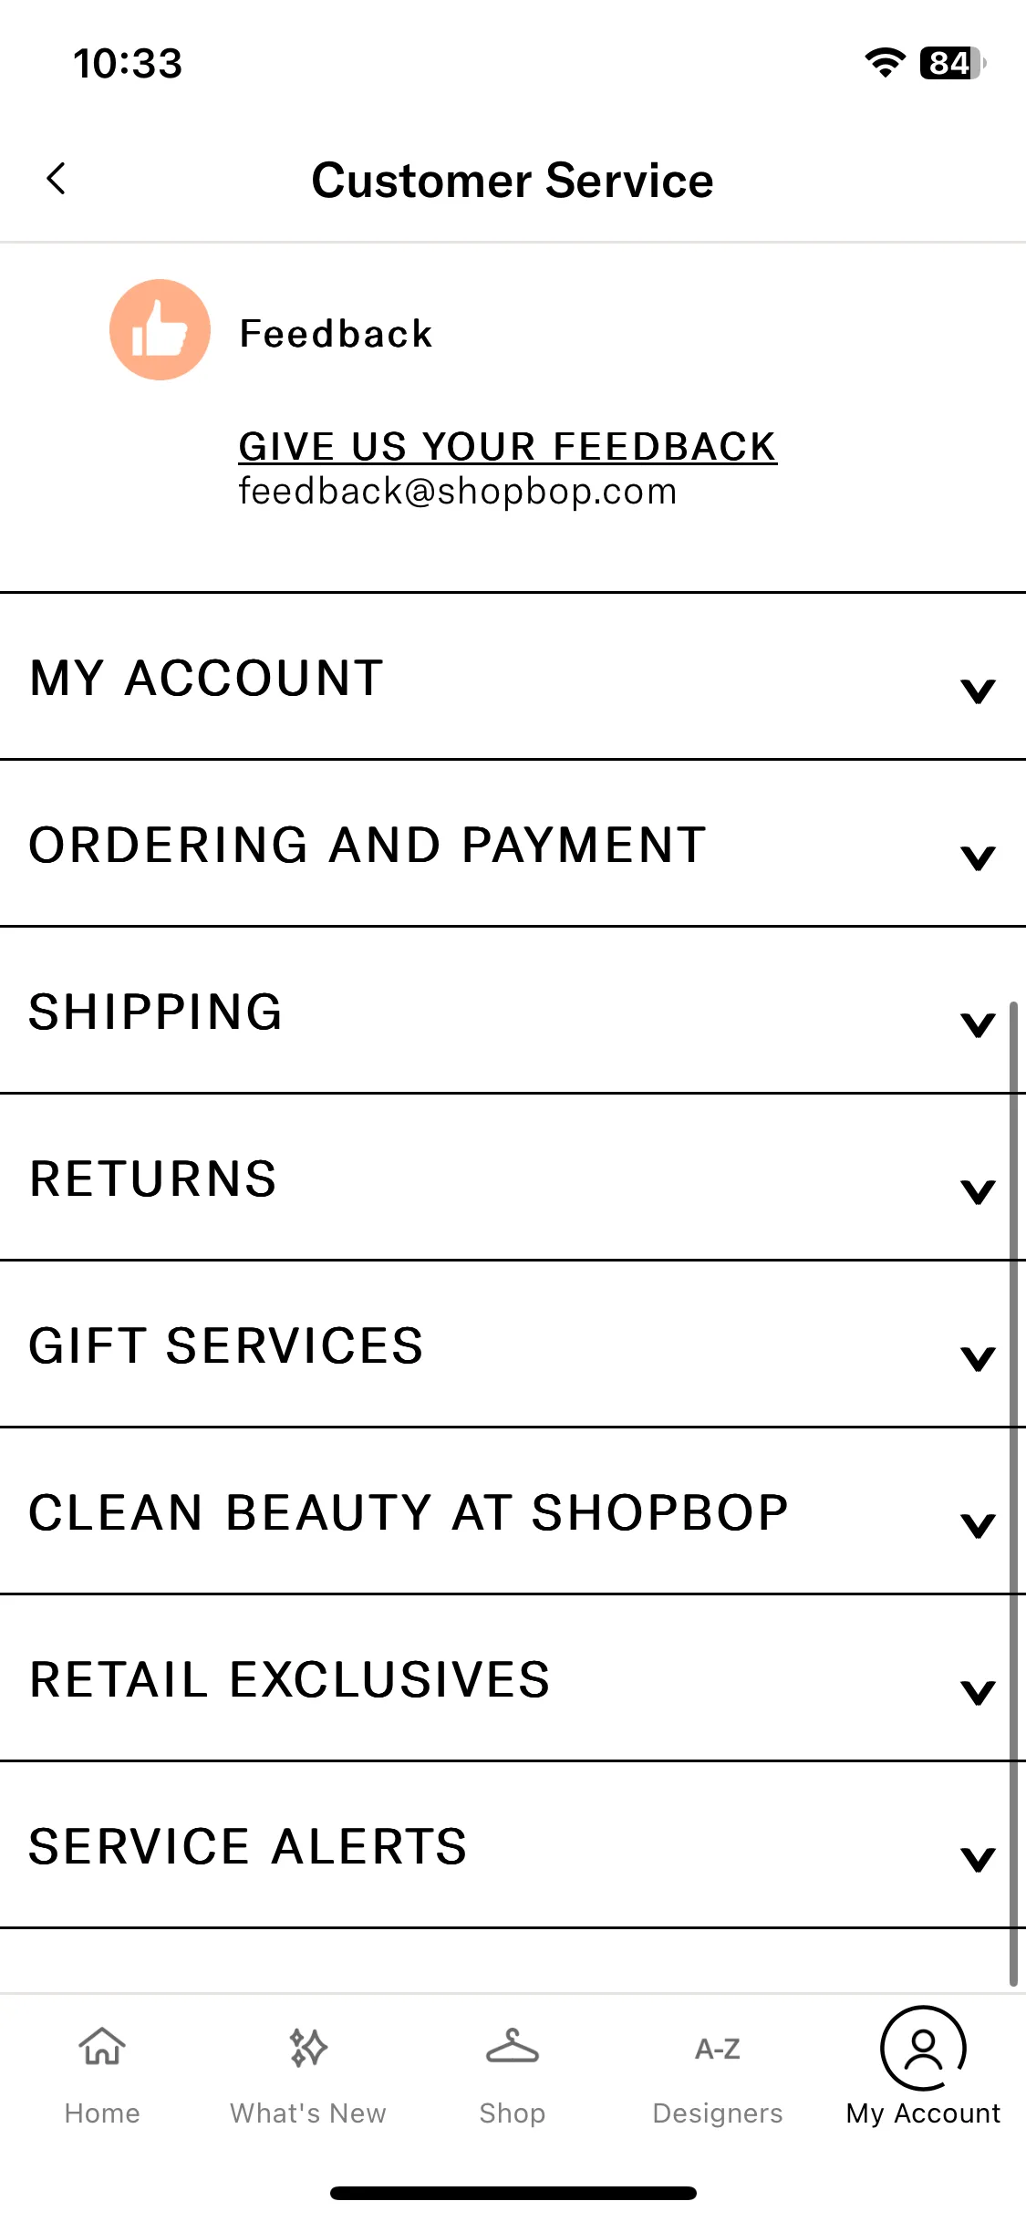This screenshot has height=2222, width=1026.
Task: Tap the orange thumbs-up Feedback icon
Action: (x=160, y=329)
